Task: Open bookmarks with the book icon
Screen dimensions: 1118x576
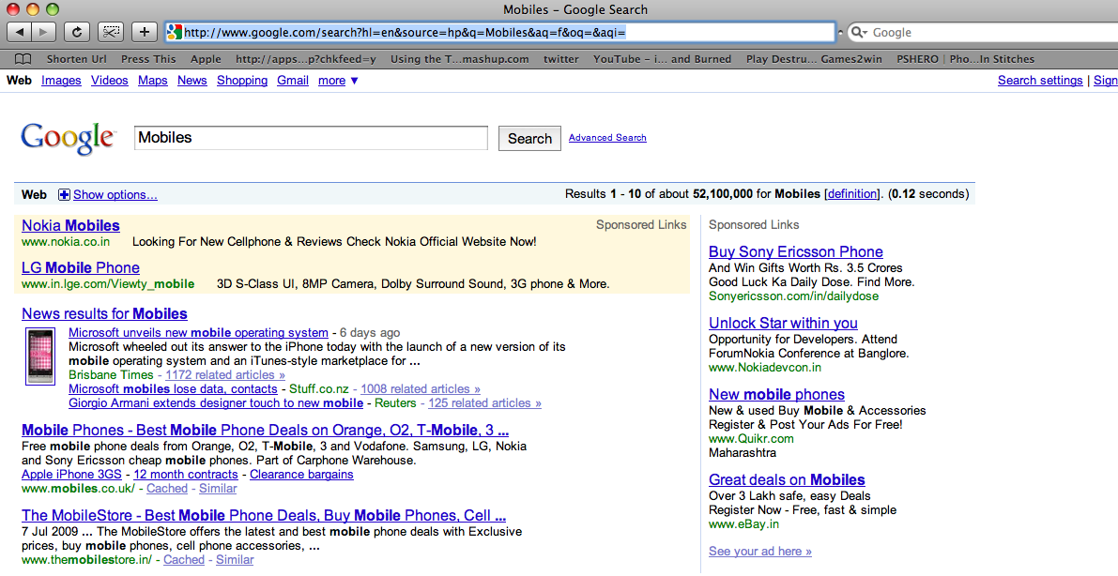Action: click(x=23, y=59)
